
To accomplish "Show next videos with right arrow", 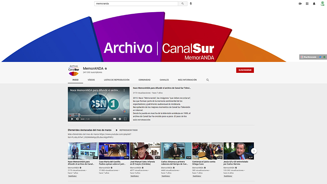I will [x=254, y=151].
